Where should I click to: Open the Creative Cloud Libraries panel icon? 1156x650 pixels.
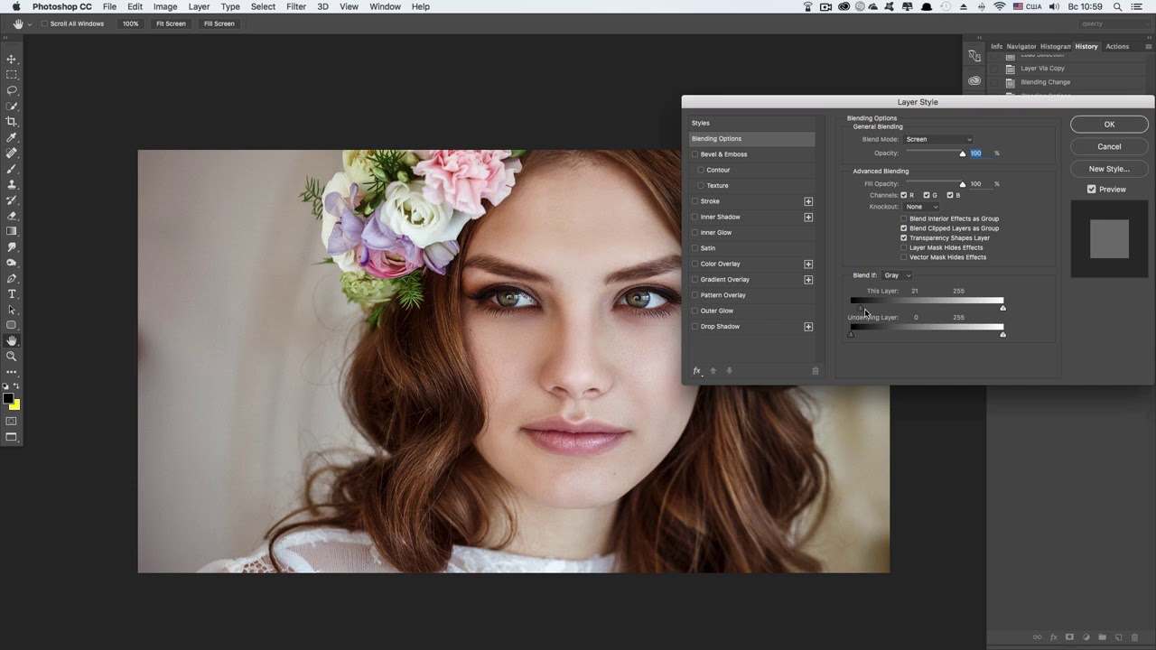pyautogui.click(x=974, y=80)
